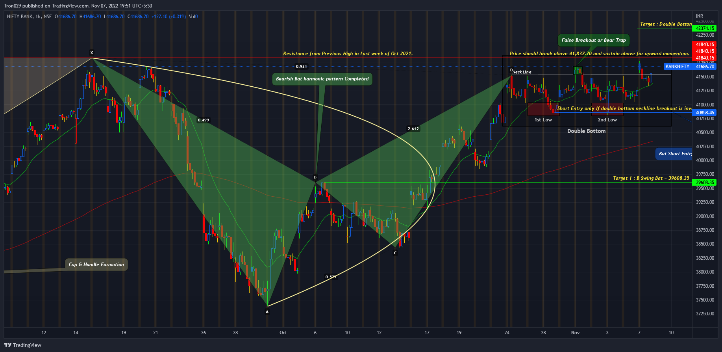This screenshot has width=722, height=352.
Task: Click the 40500.00 price axis tick
Action: point(705,132)
